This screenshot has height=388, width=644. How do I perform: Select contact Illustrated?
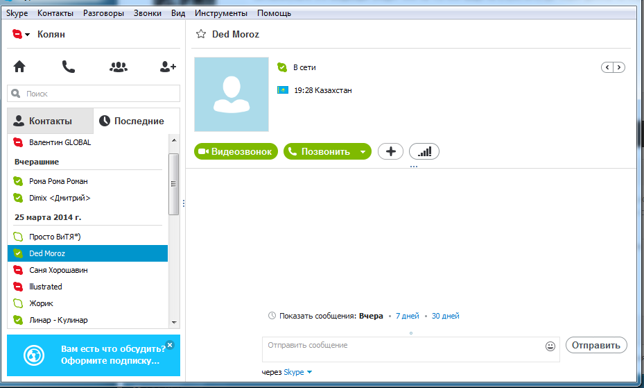click(88, 287)
